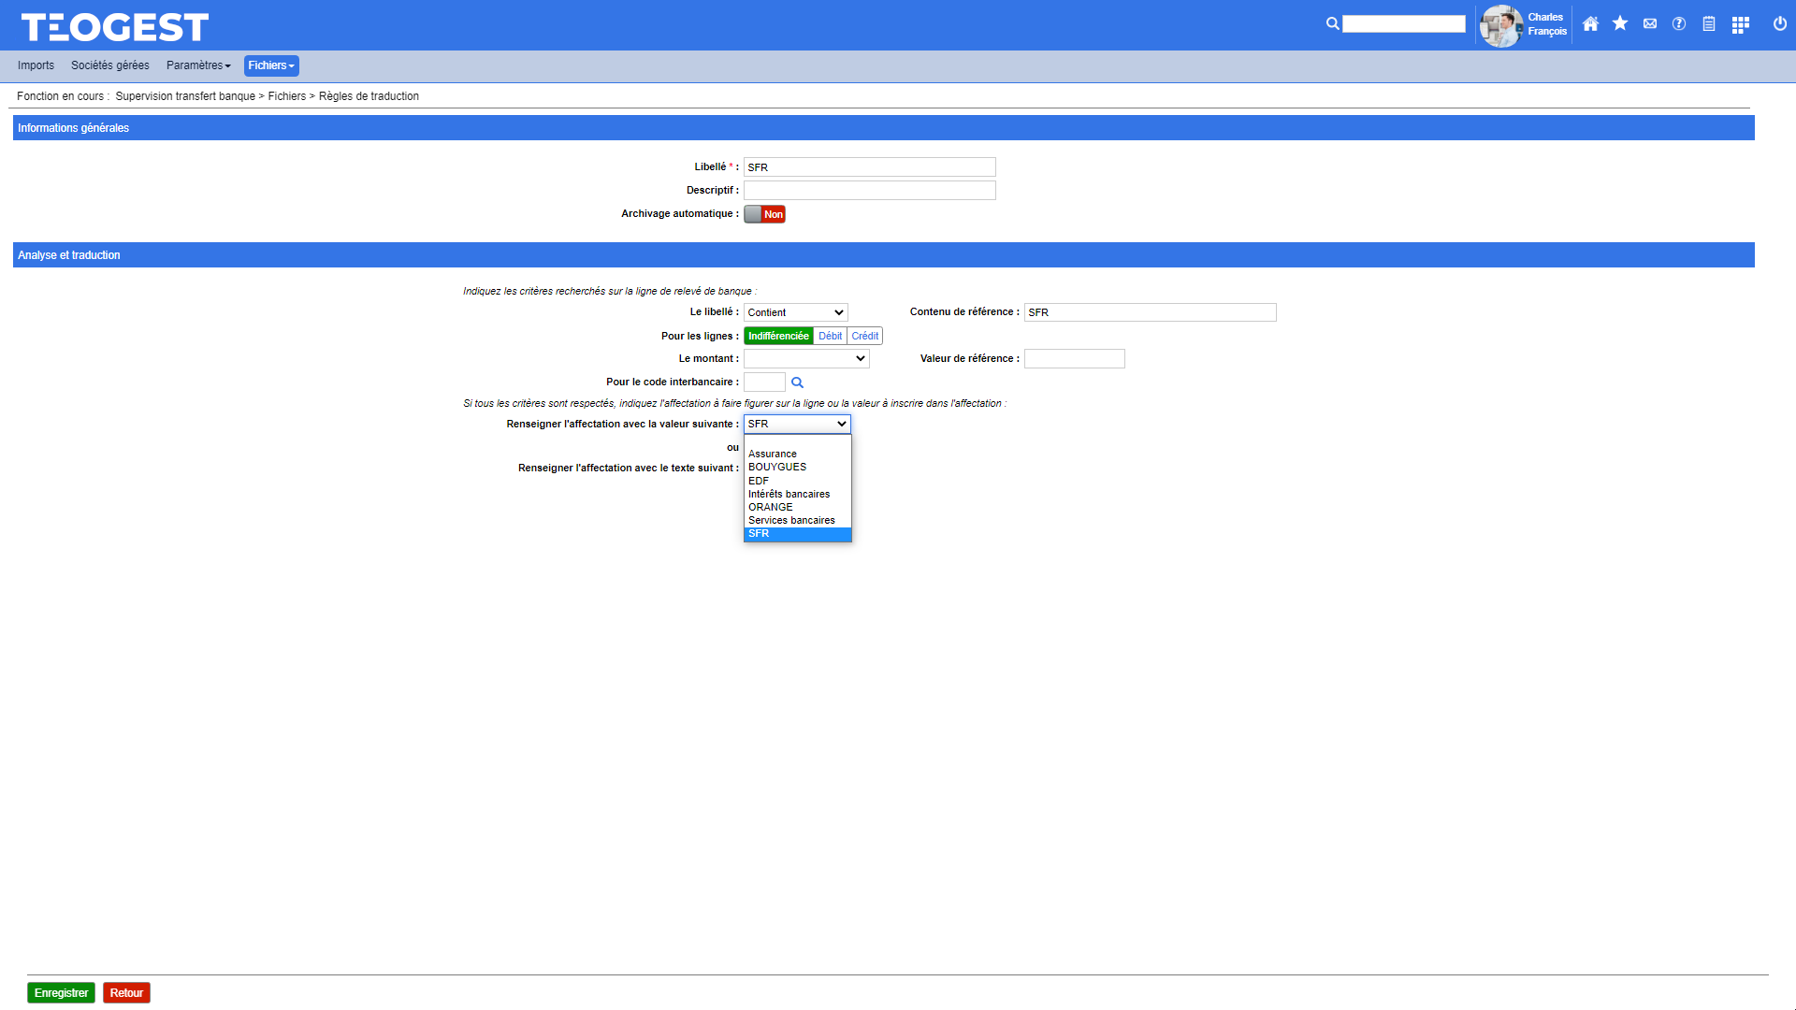Open the help question mark icon
Viewport: 1796px width, 1010px height.
(x=1679, y=24)
